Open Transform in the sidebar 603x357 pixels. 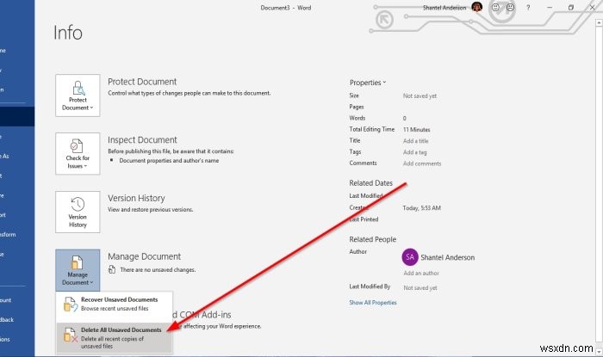(16, 234)
